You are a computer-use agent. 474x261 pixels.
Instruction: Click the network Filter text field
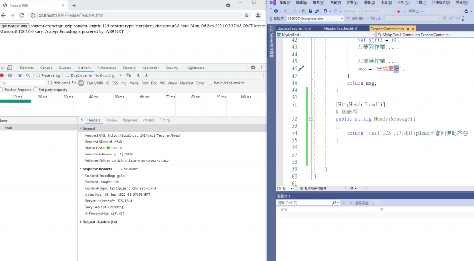click(23, 83)
